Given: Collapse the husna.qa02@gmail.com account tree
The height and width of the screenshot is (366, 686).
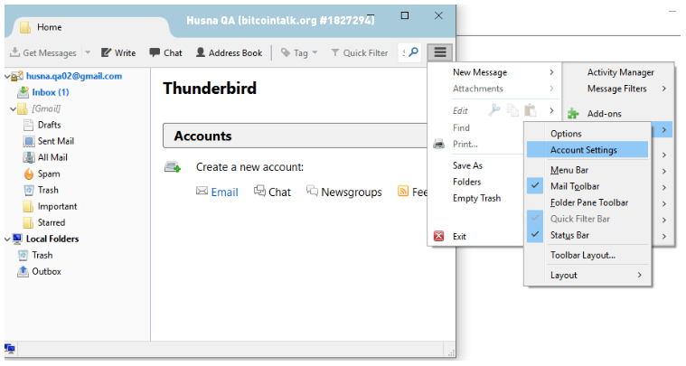Looking at the screenshot, I should pyautogui.click(x=7, y=77).
